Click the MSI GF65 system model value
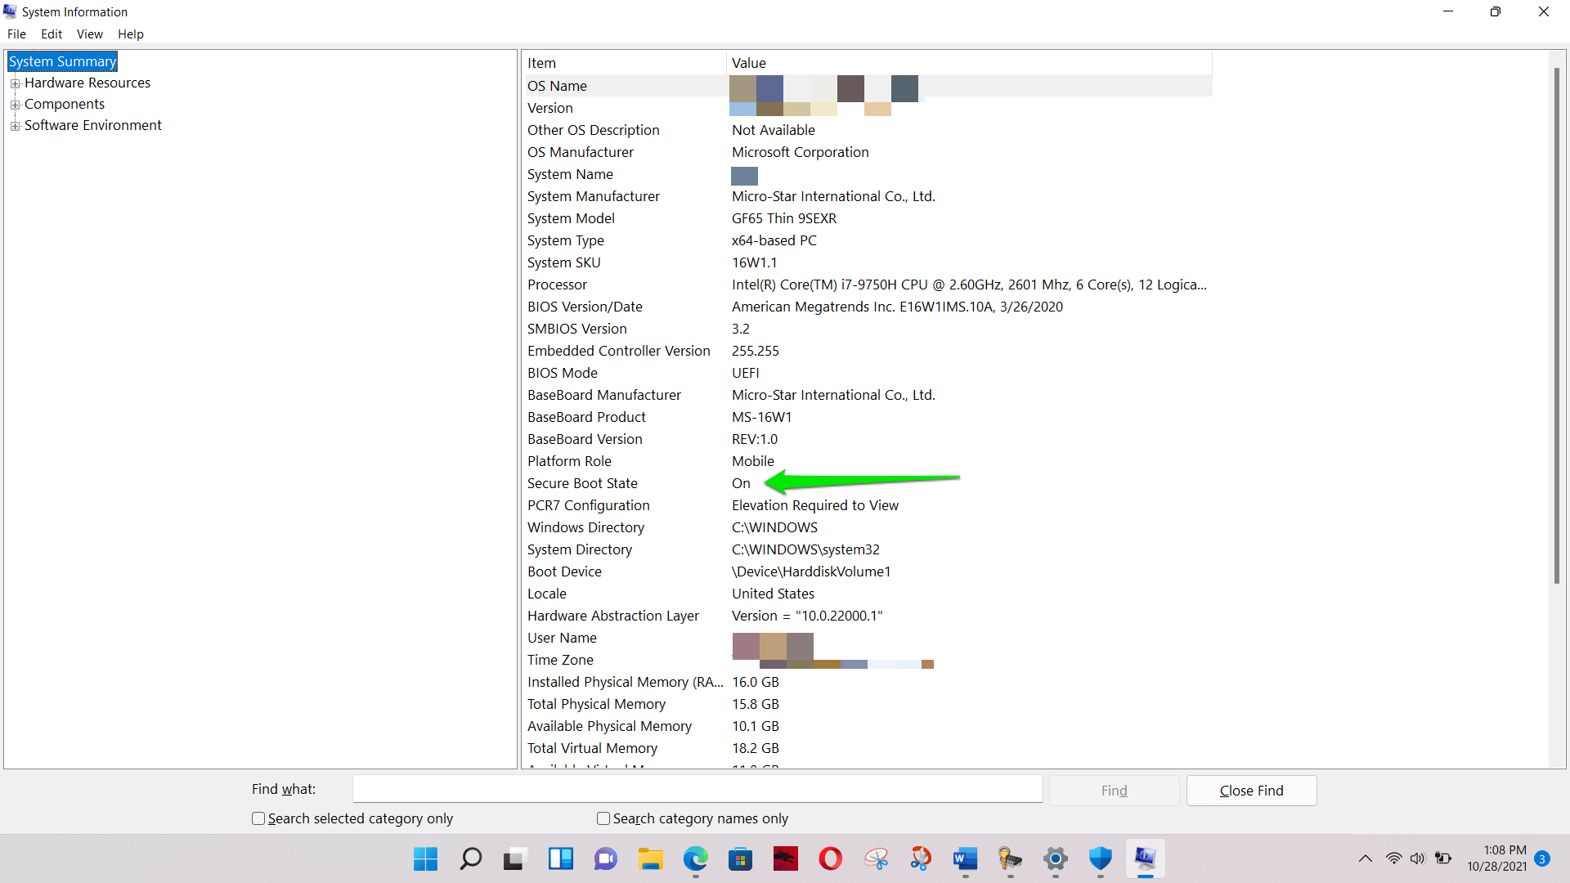The image size is (1570, 883). (783, 217)
